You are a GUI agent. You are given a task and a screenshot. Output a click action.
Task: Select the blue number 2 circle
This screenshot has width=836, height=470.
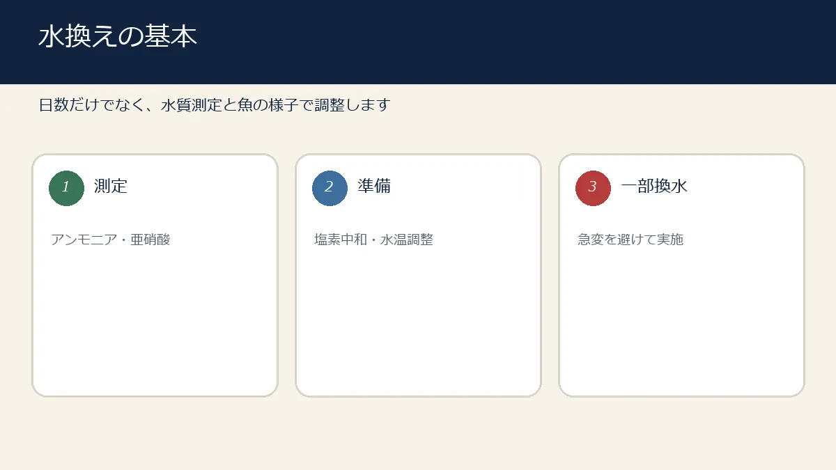click(x=330, y=188)
